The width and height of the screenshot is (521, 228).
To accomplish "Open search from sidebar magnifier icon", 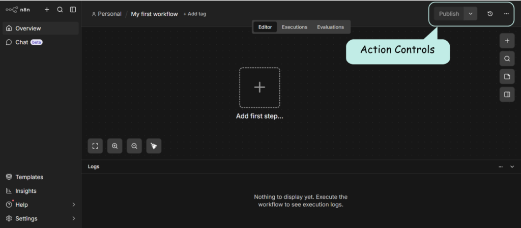I will tap(60, 10).
